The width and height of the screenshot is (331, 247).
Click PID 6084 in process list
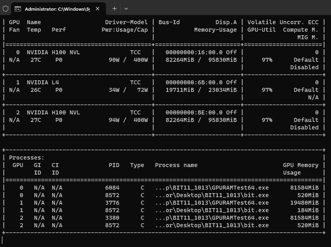(x=112, y=188)
